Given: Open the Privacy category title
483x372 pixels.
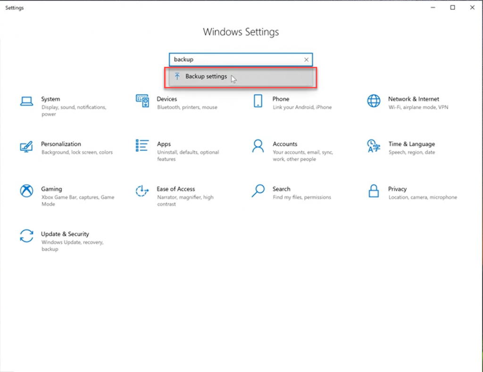Looking at the screenshot, I should click(397, 189).
